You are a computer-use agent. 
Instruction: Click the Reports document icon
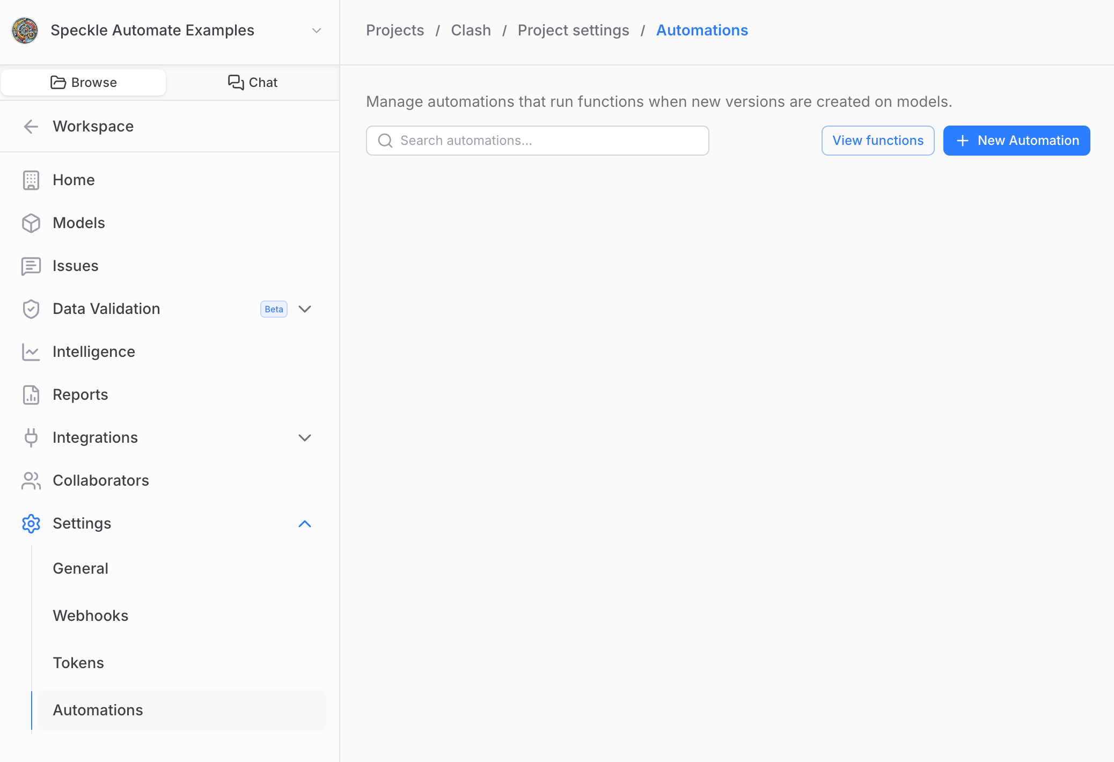tap(31, 395)
